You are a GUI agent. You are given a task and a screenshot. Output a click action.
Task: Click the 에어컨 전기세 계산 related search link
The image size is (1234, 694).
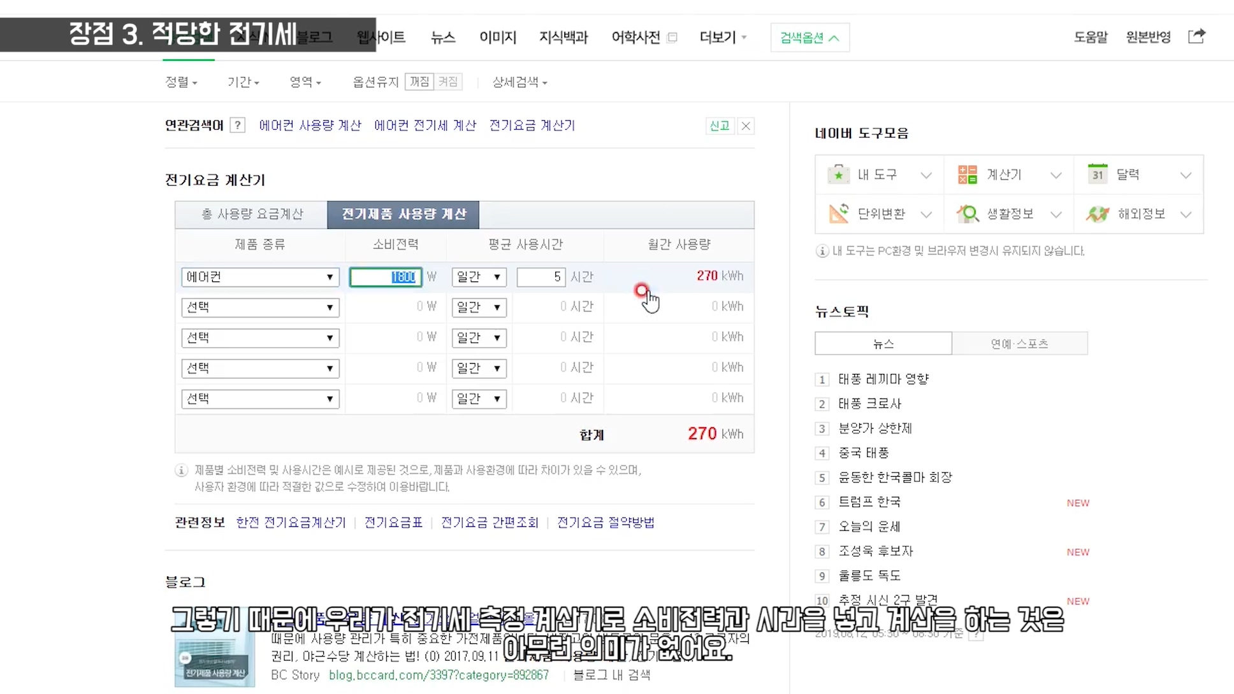point(425,125)
